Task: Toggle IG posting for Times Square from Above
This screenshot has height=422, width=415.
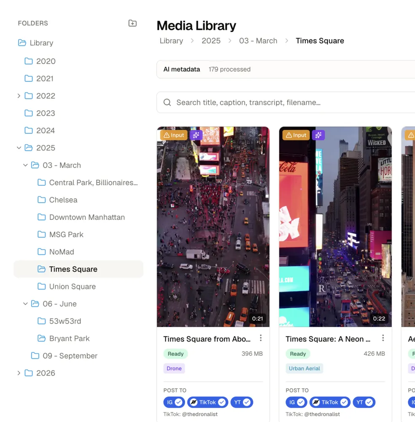Action: 174,402
